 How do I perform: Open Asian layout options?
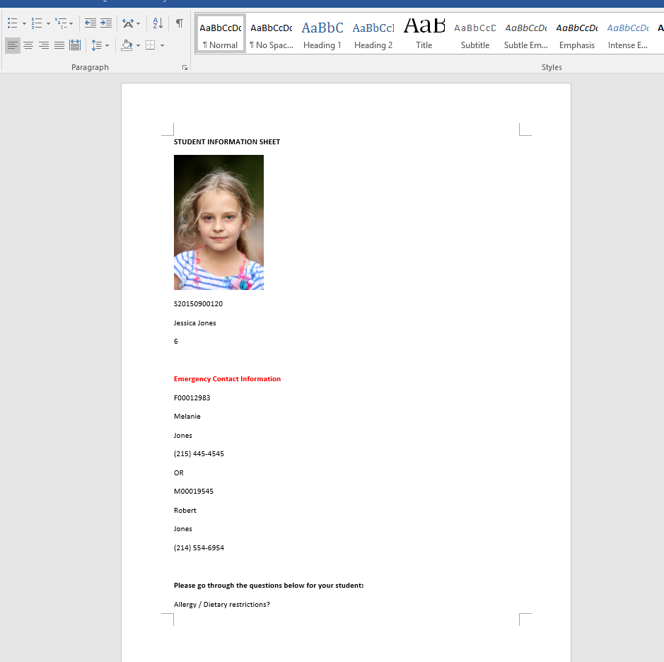click(128, 23)
